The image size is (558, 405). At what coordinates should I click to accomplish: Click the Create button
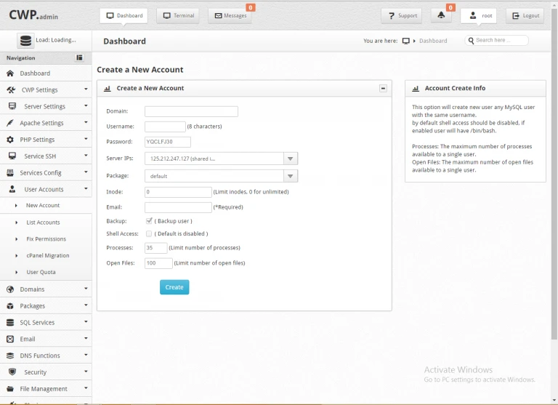coord(174,287)
